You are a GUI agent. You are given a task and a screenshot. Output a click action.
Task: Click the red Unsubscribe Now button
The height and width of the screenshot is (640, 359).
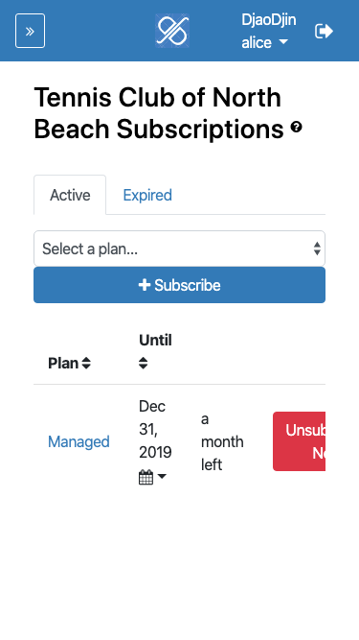[299, 441]
